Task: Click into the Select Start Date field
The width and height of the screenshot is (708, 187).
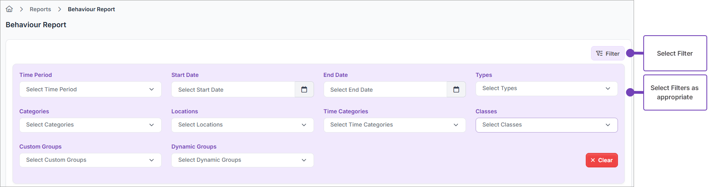Action: pyautogui.click(x=233, y=90)
